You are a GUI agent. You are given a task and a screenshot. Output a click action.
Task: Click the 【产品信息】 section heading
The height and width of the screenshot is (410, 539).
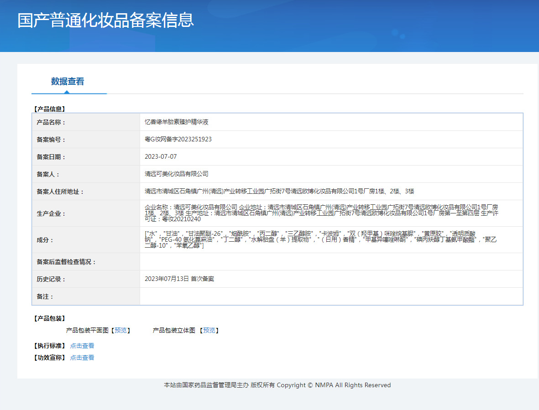(50, 109)
